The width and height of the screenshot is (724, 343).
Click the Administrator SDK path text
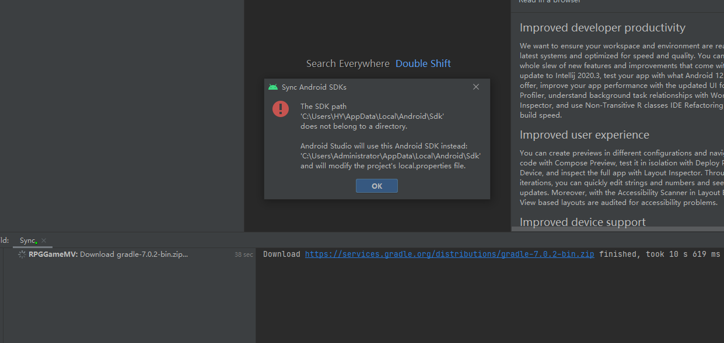point(390,156)
